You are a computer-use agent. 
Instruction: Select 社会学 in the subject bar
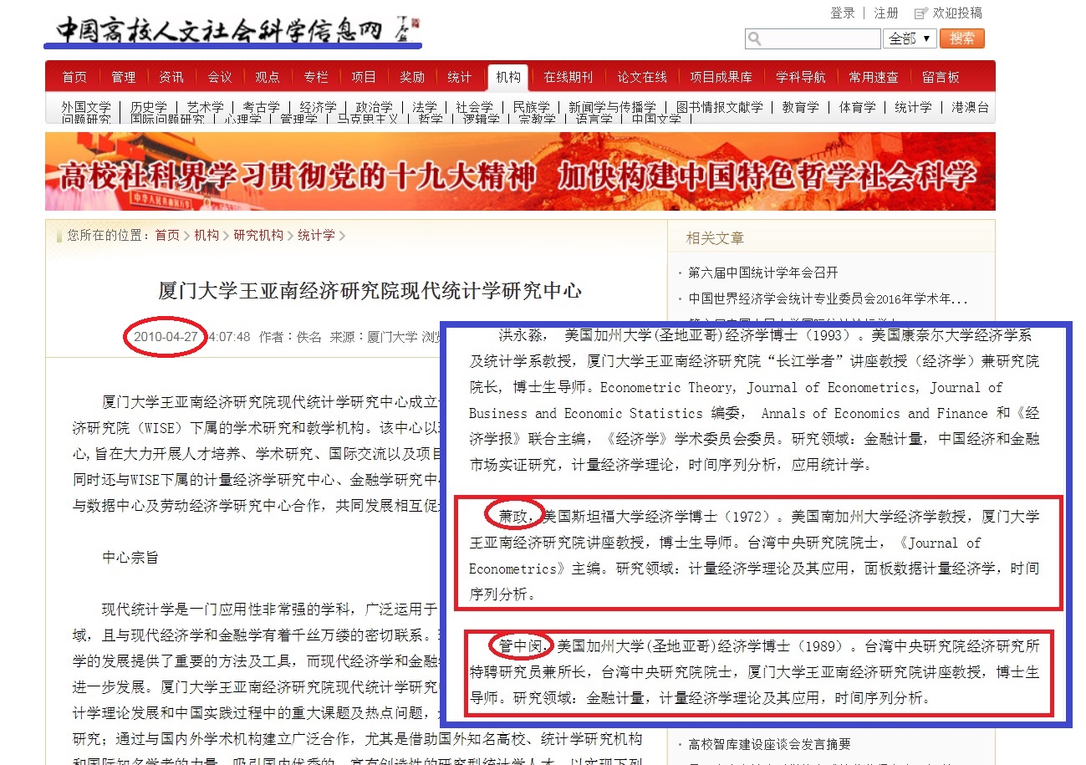[x=474, y=108]
